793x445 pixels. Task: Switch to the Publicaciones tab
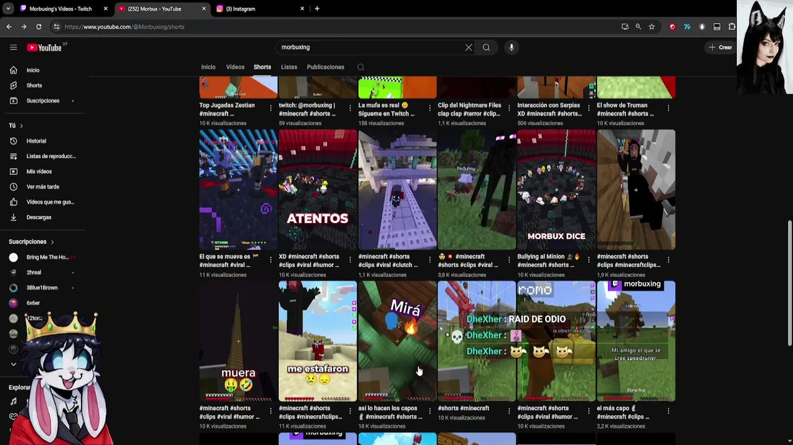tap(325, 67)
